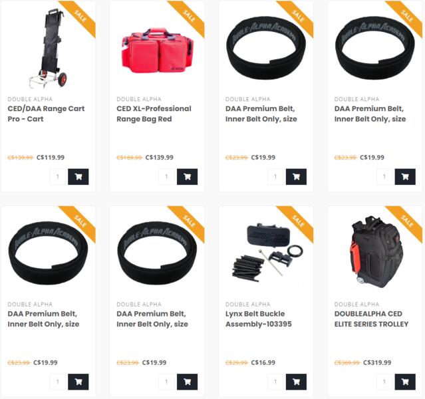Select the red range bag product image
425x399 pixels.
pos(158,51)
